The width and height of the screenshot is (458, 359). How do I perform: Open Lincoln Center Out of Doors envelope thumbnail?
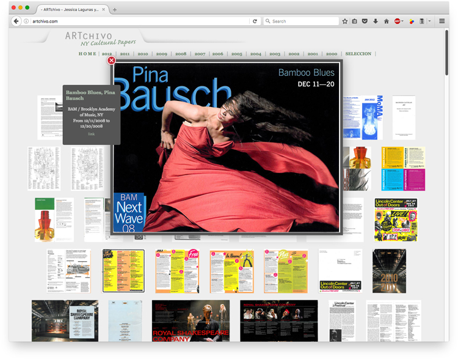(340, 271)
